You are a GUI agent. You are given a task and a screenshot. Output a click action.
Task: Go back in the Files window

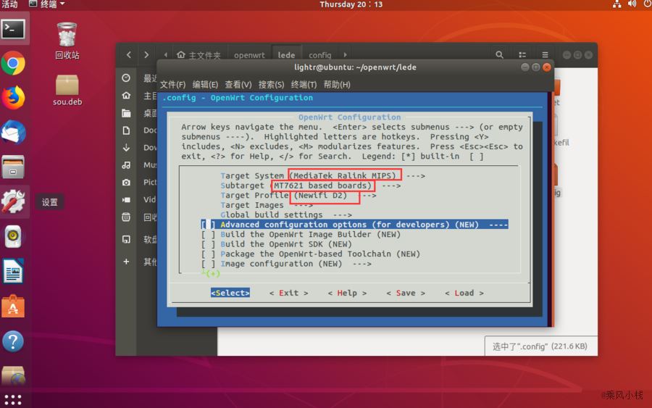[129, 55]
